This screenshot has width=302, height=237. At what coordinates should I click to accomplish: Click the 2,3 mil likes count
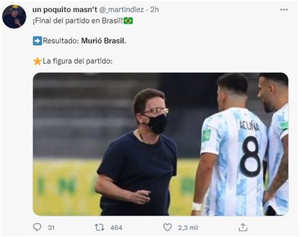coord(188,227)
